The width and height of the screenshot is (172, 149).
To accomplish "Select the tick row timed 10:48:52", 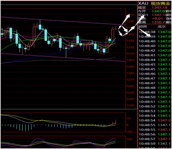I will click(155, 107).
